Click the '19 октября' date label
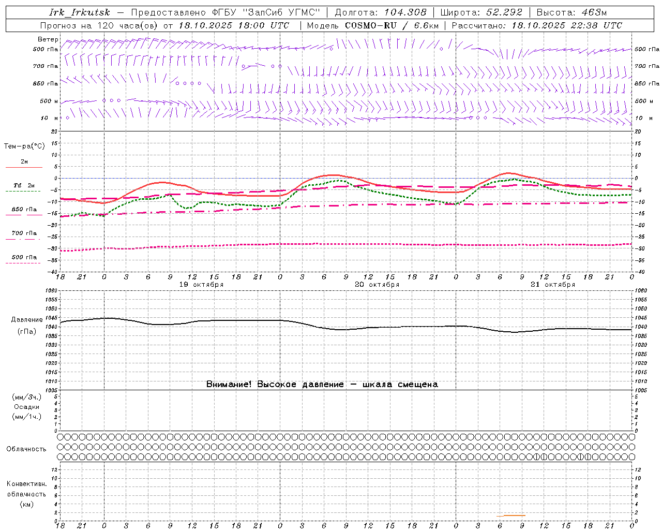 click(x=201, y=285)
